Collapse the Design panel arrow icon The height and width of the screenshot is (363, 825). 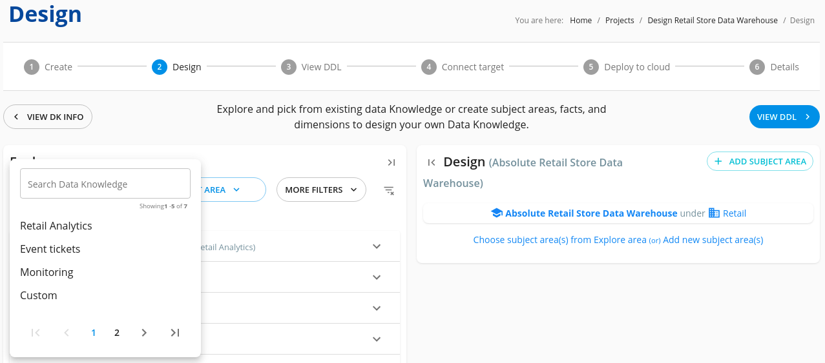coord(432,163)
